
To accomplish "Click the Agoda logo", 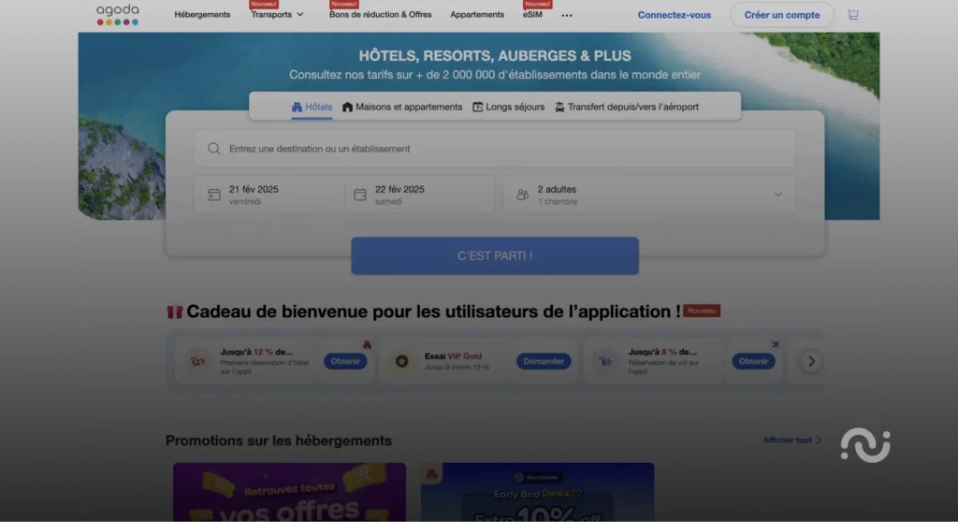I will [x=118, y=15].
